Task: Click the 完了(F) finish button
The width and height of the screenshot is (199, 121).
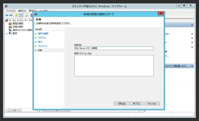Action: click(136, 104)
